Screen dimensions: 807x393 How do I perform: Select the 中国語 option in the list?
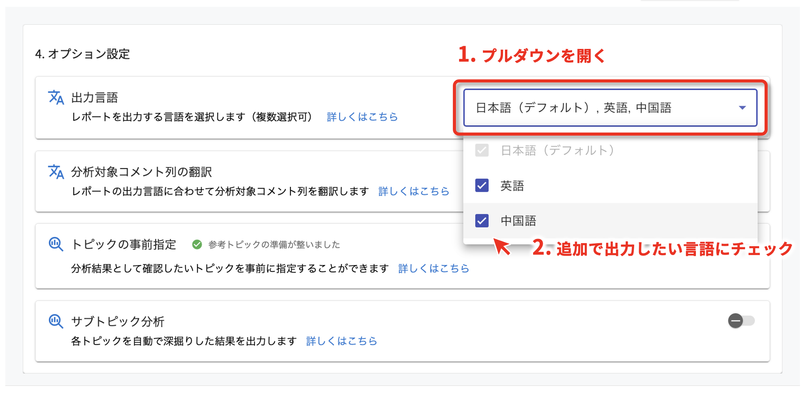click(x=518, y=221)
